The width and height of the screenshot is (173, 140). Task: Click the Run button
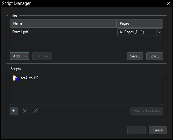click(x=136, y=130)
